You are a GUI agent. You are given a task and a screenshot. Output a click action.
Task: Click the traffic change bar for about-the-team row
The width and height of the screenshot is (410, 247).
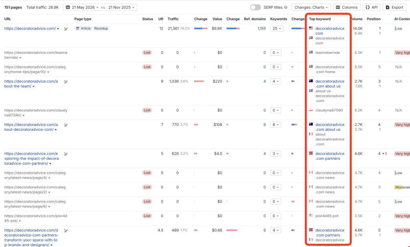click(199, 81)
